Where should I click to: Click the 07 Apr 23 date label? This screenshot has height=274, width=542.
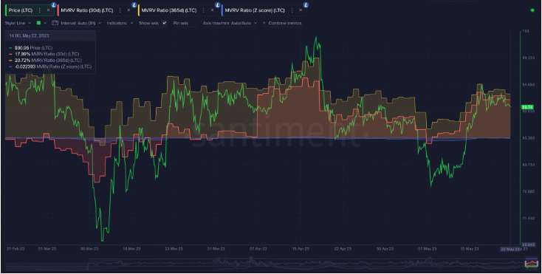click(x=258, y=249)
